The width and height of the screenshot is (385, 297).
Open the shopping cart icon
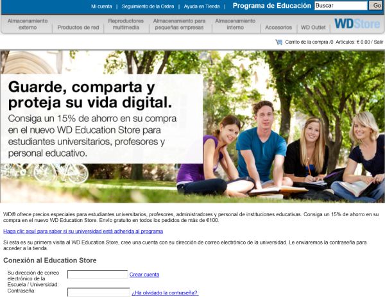tap(279, 42)
